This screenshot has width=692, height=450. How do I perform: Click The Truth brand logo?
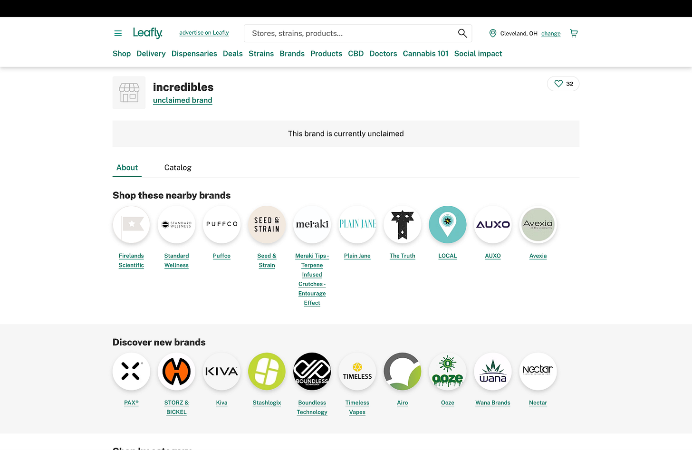coord(403,224)
